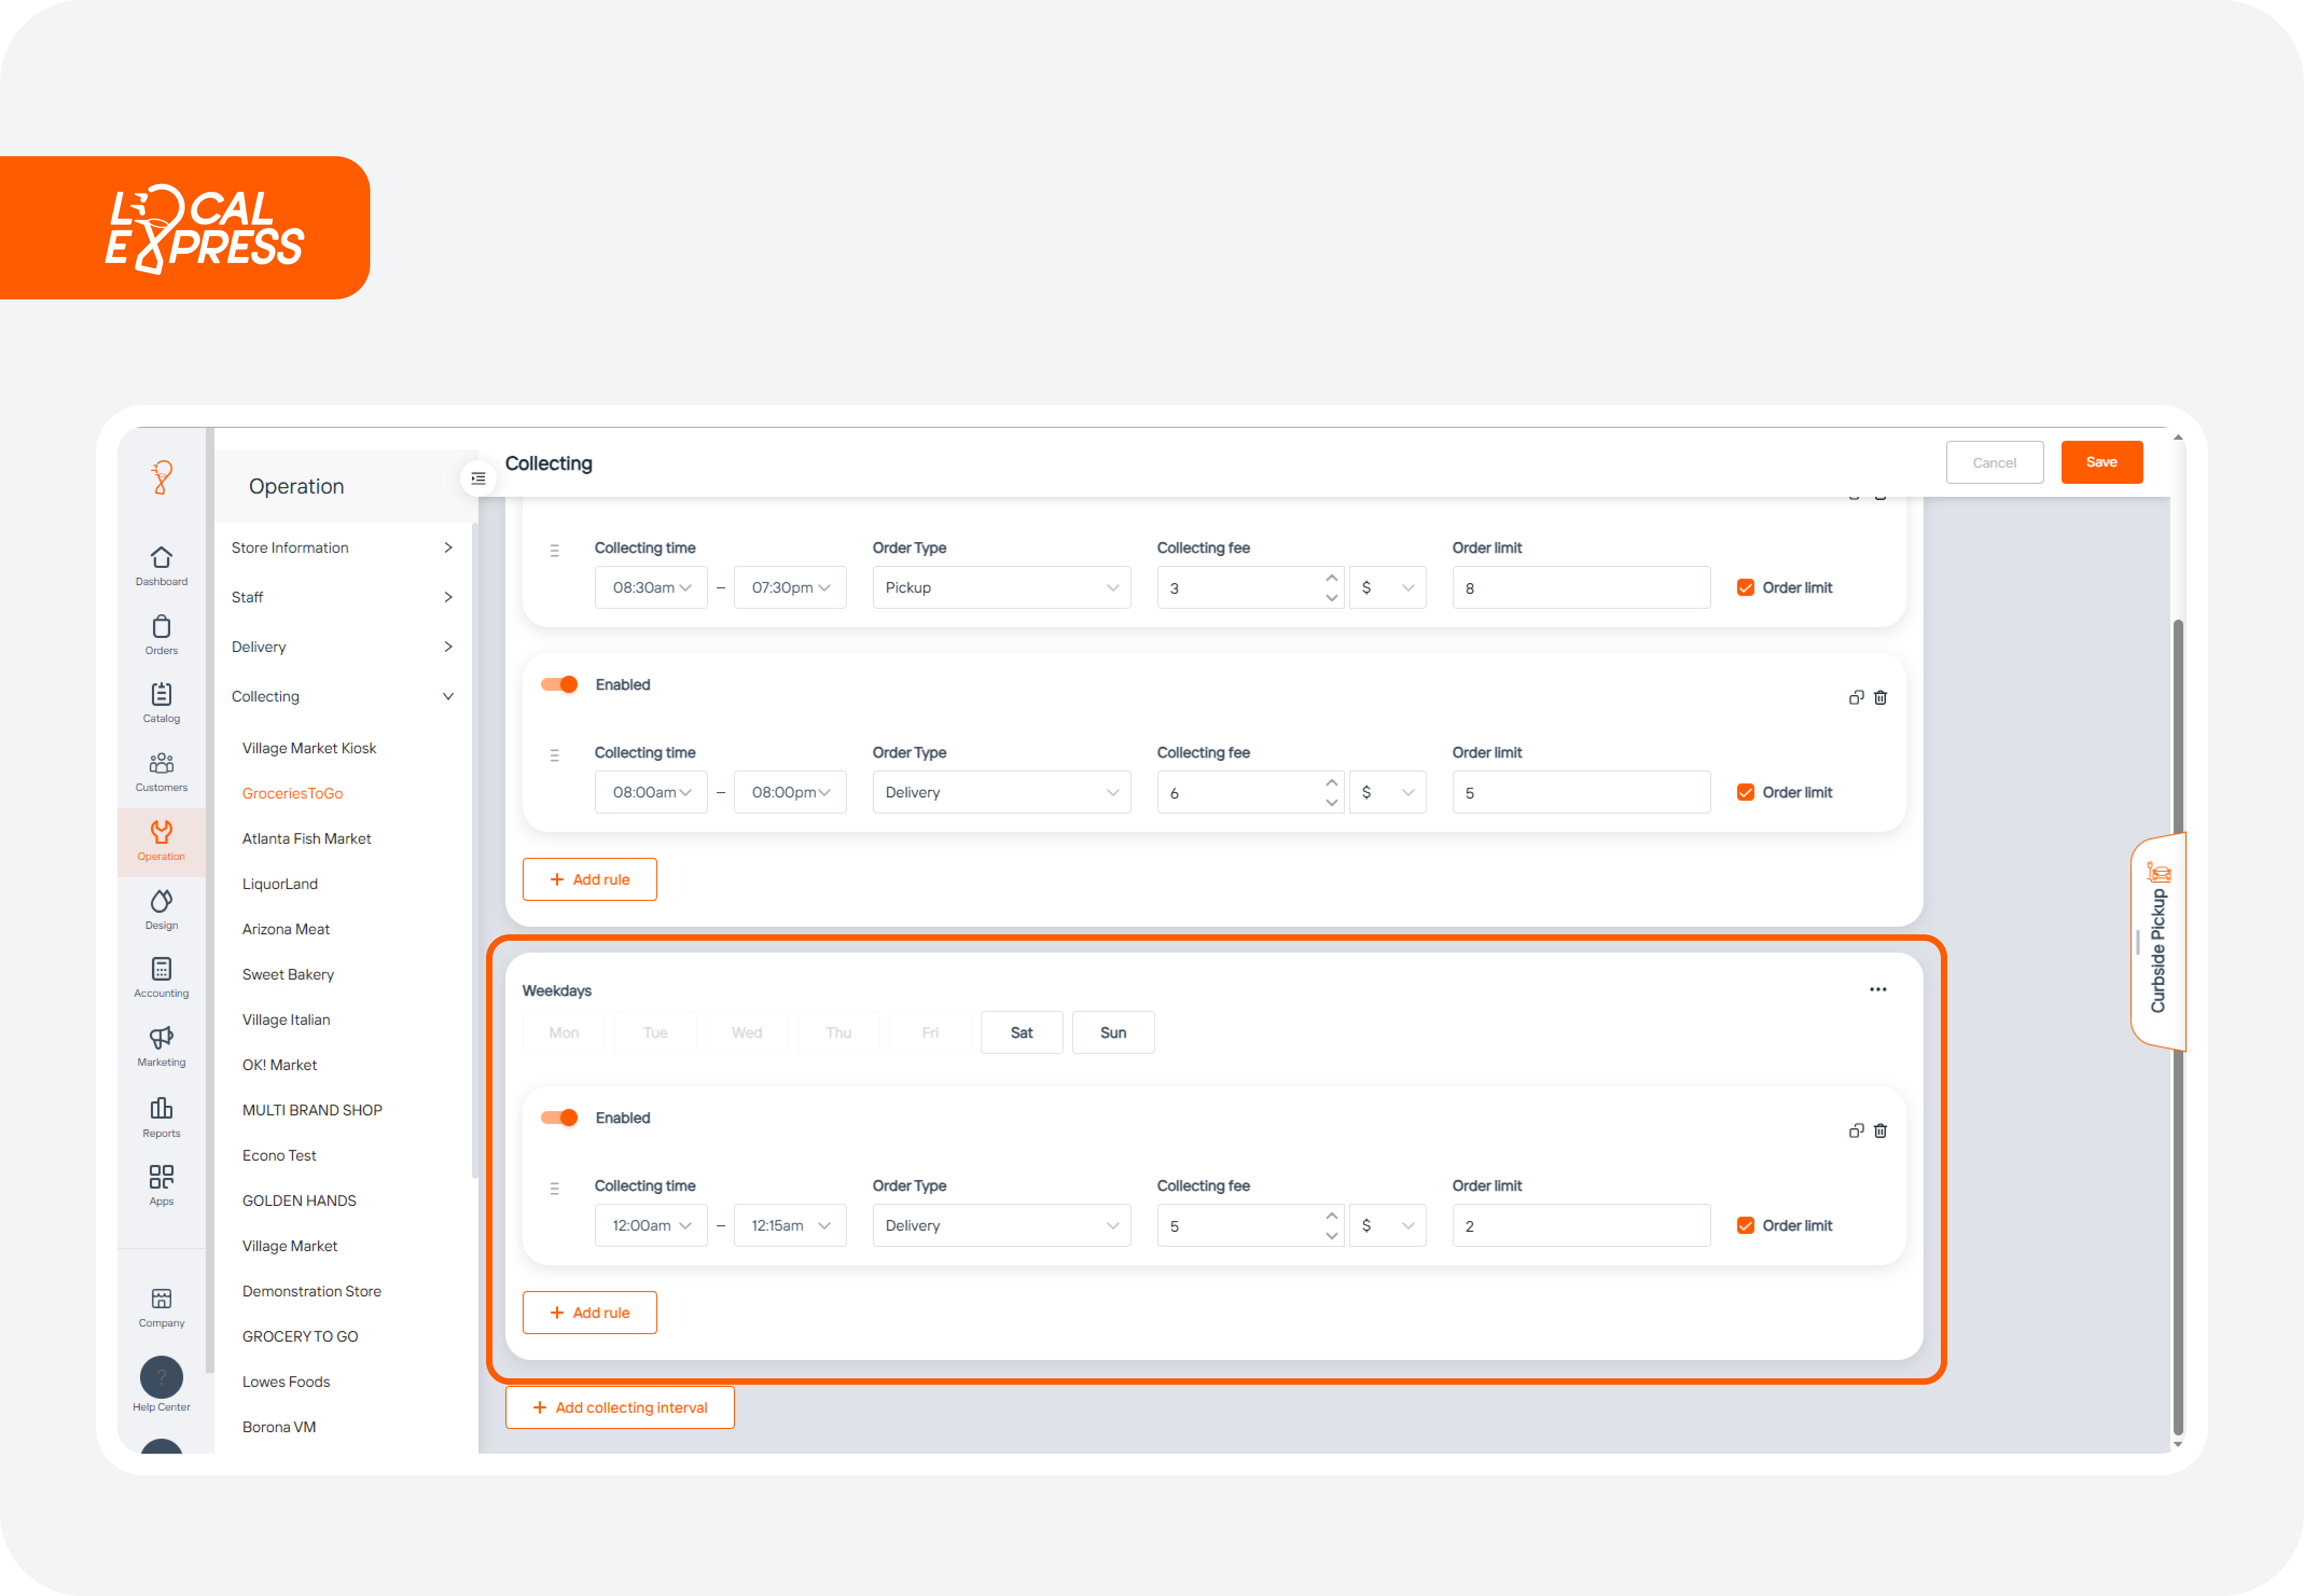Select Village Market Kiosk store

pyautogui.click(x=309, y=748)
